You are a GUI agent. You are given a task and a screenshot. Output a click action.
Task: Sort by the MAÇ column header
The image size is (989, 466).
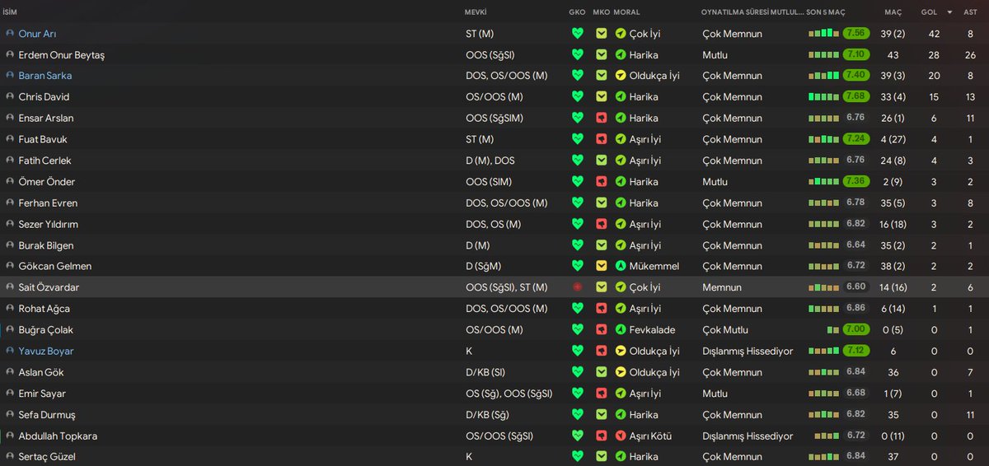point(893,12)
